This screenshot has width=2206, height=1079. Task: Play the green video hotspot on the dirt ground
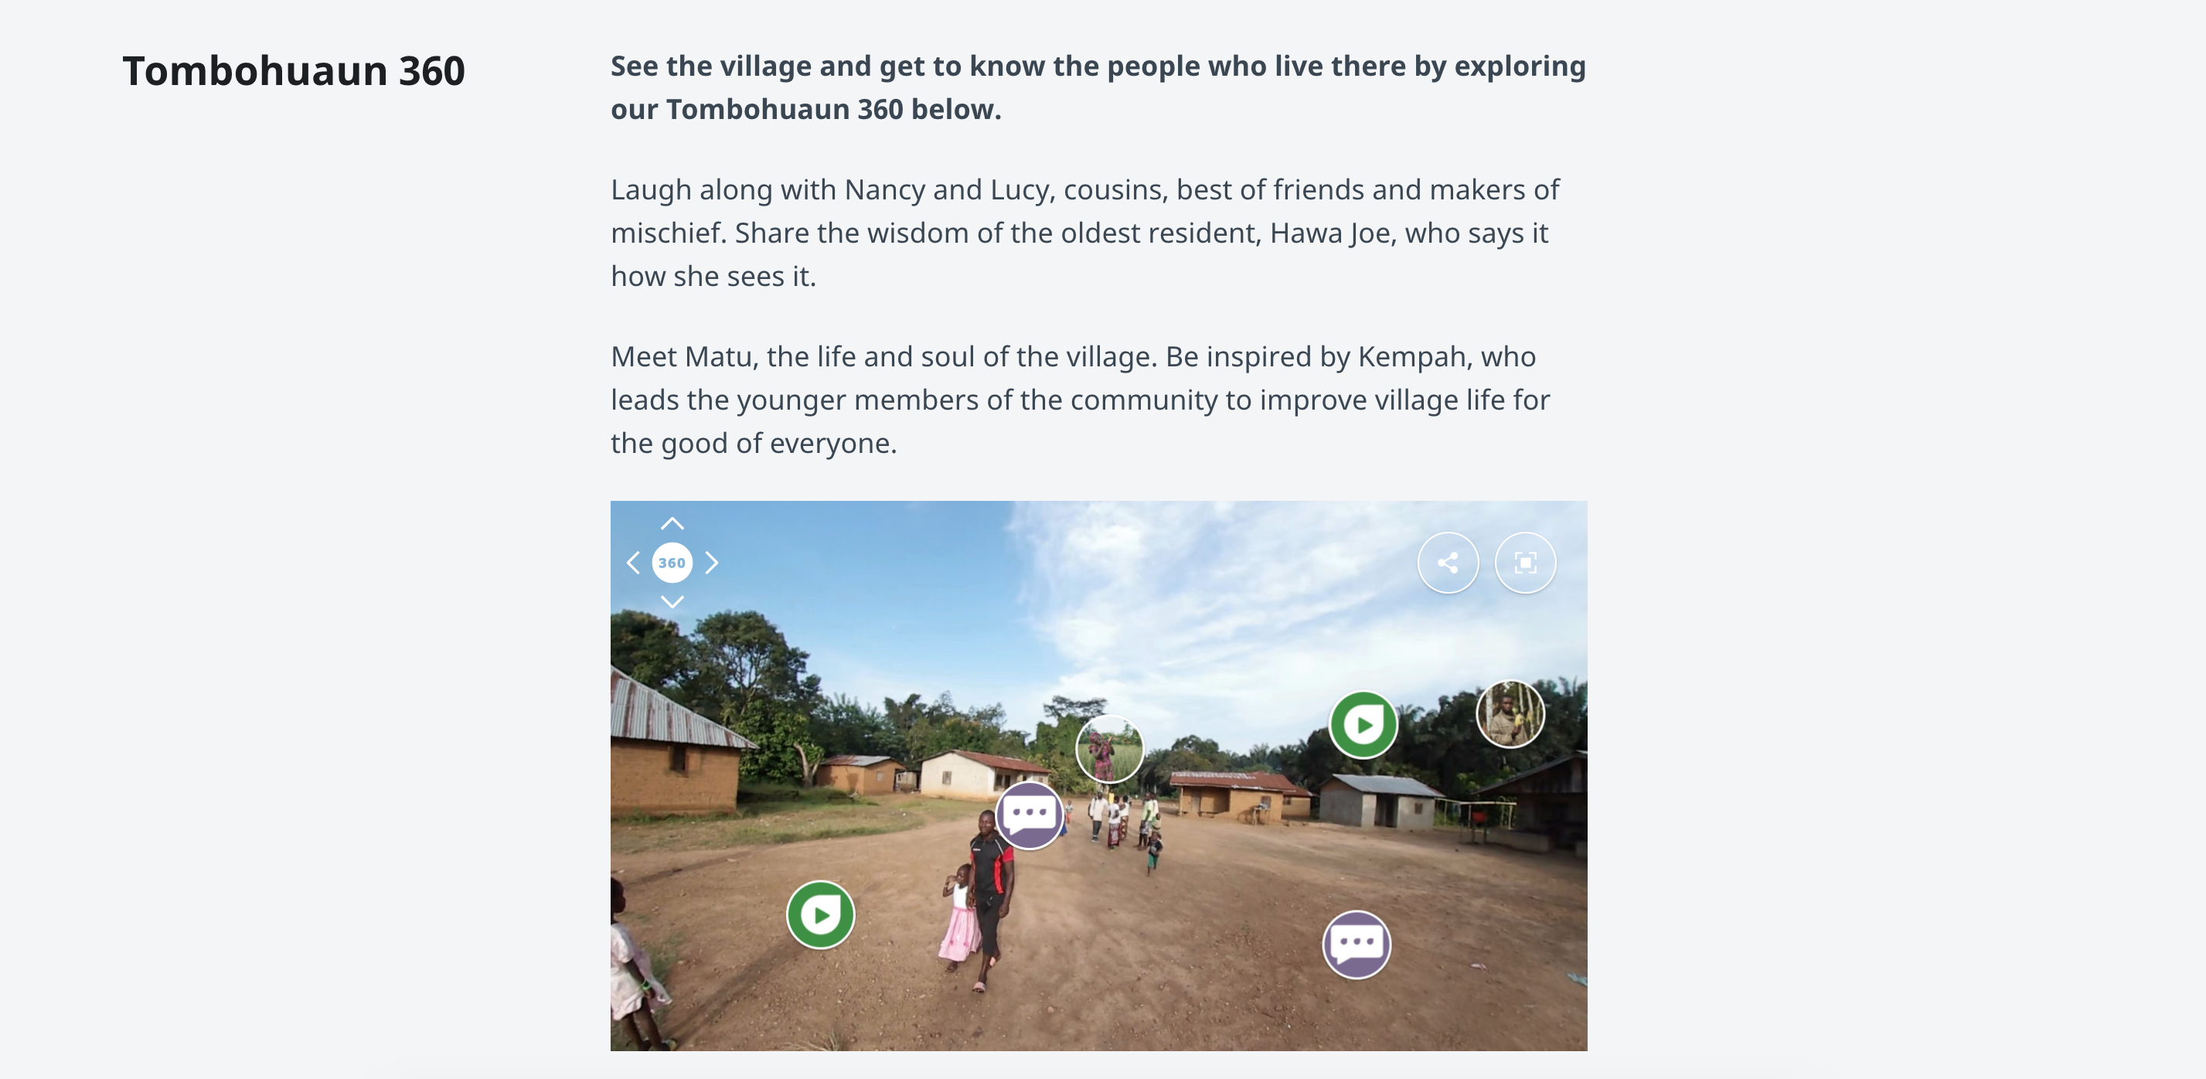819,914
